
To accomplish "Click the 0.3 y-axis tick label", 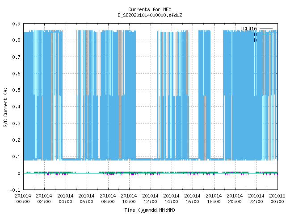I will [16, 123].
